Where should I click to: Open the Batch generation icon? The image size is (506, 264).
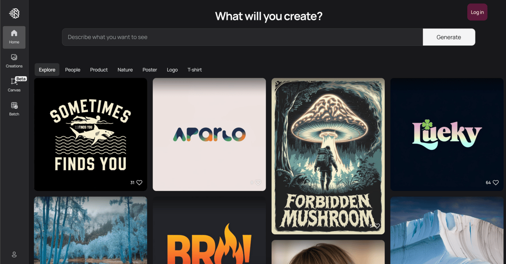click(x=14, y=109)
